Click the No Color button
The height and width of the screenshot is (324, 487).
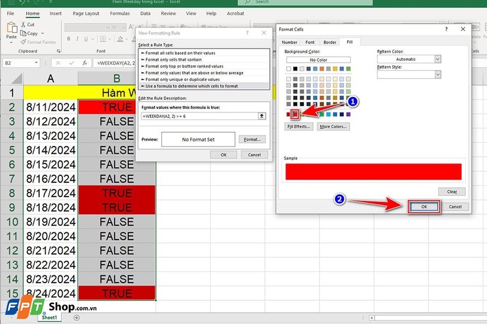click(x=318, y=60)
